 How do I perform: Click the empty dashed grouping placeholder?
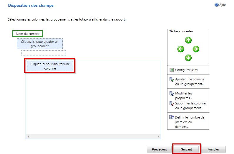coord(44,53)
